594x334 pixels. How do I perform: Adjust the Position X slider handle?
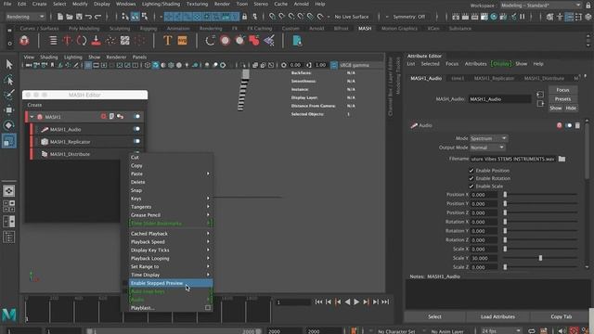coord(505,194)
